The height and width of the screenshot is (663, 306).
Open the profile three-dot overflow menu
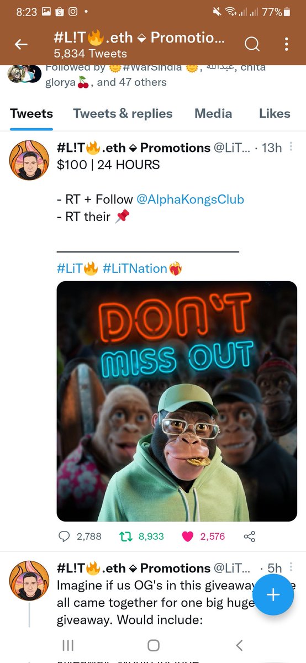click(x=286, y=45)
